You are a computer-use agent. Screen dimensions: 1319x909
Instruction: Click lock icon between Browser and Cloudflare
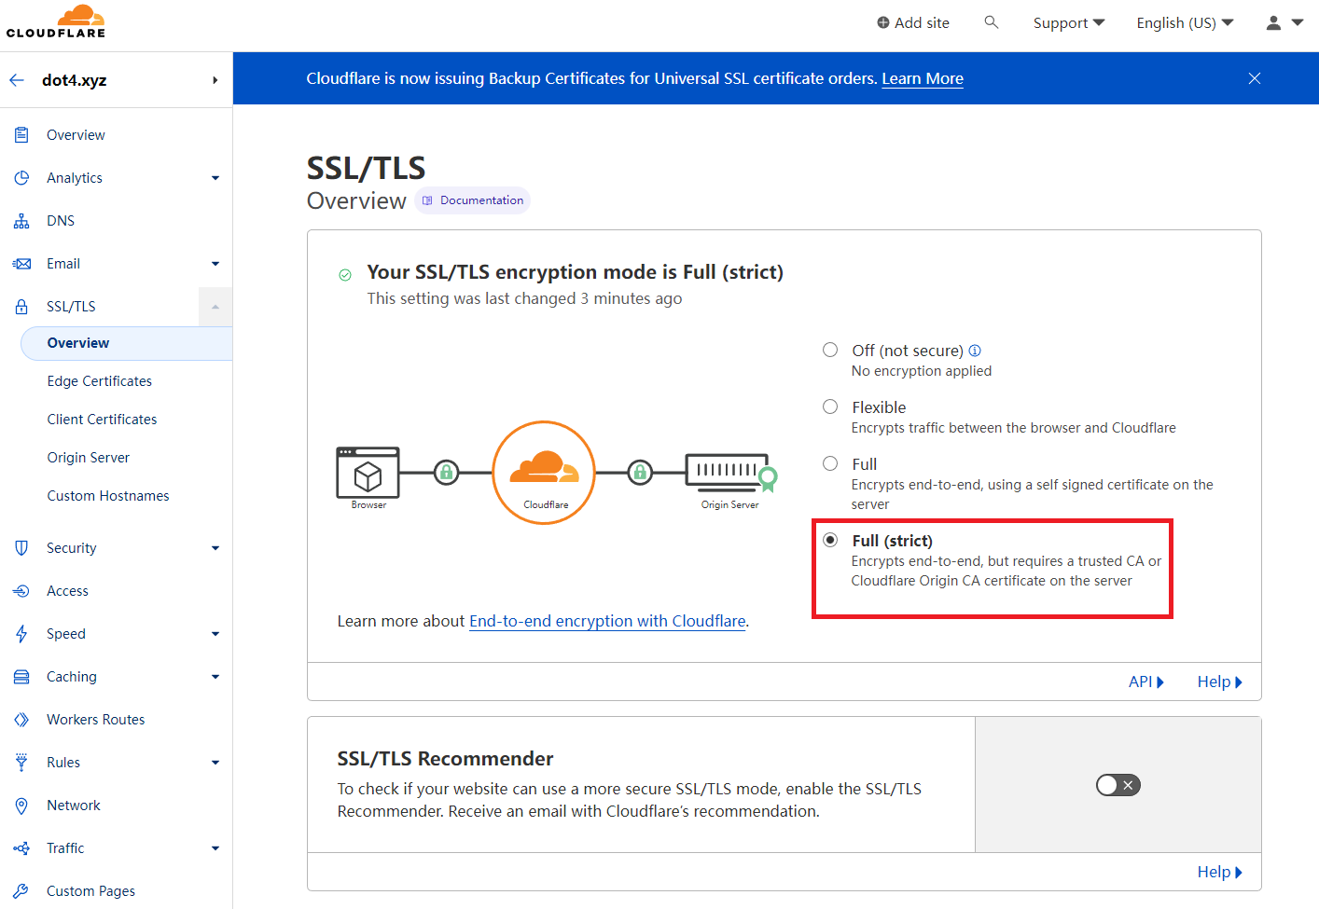[447, 472]
